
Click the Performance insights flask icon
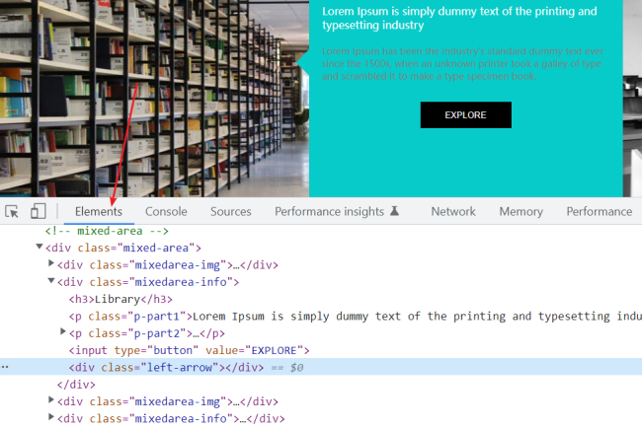(x=394, y=211)
